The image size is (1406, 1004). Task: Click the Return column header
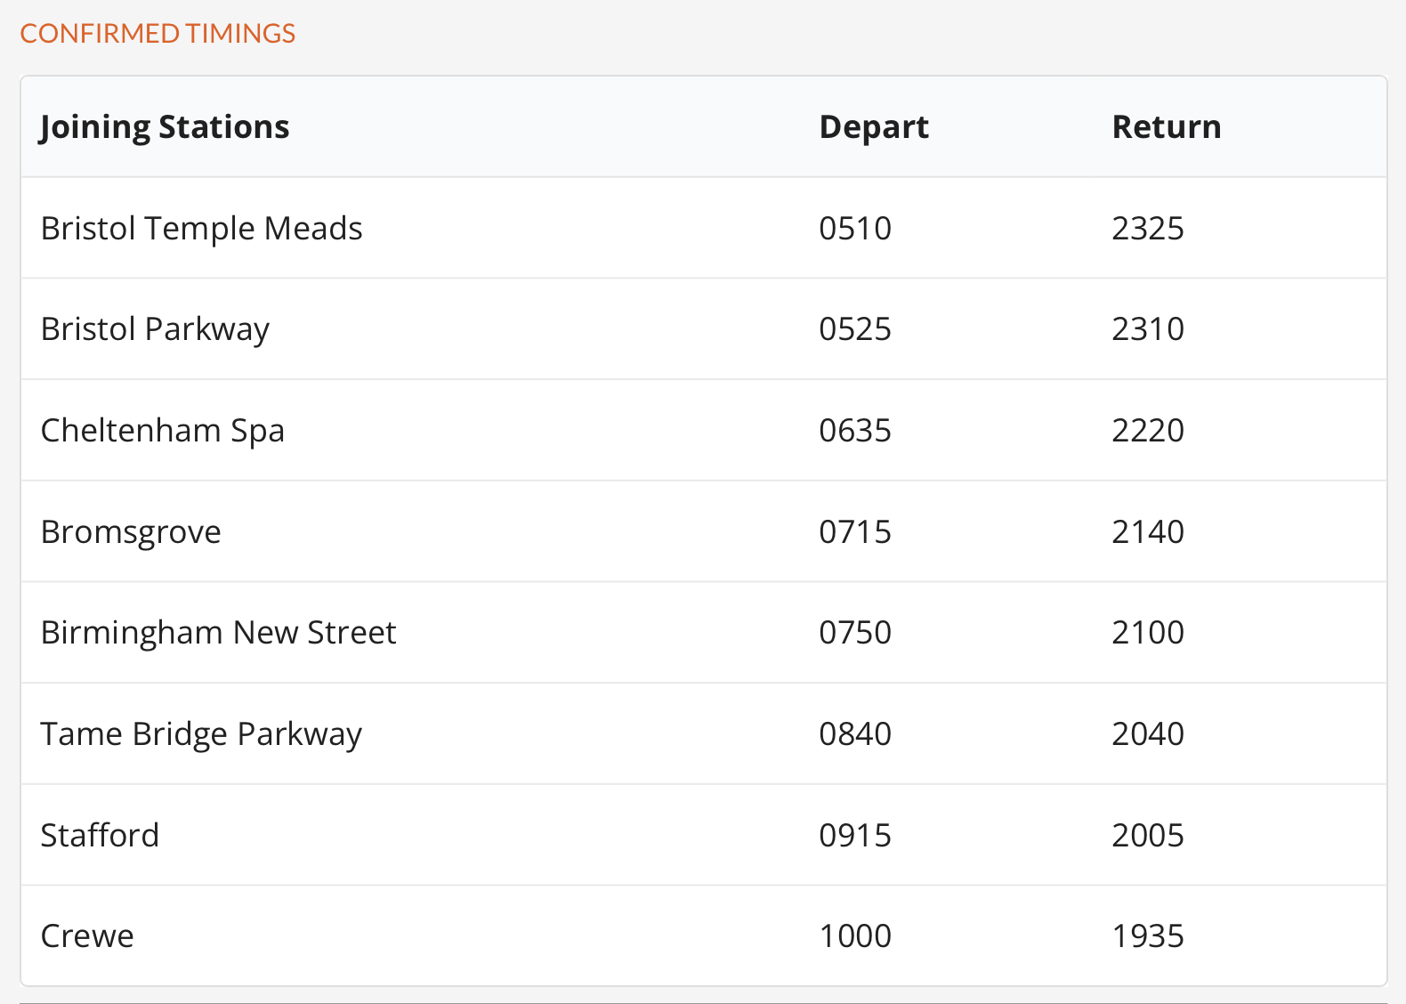pyautogui.click(x=1167, y=127)
